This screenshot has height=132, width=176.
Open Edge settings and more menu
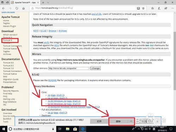pyautogui.click(x=172, y=8)
